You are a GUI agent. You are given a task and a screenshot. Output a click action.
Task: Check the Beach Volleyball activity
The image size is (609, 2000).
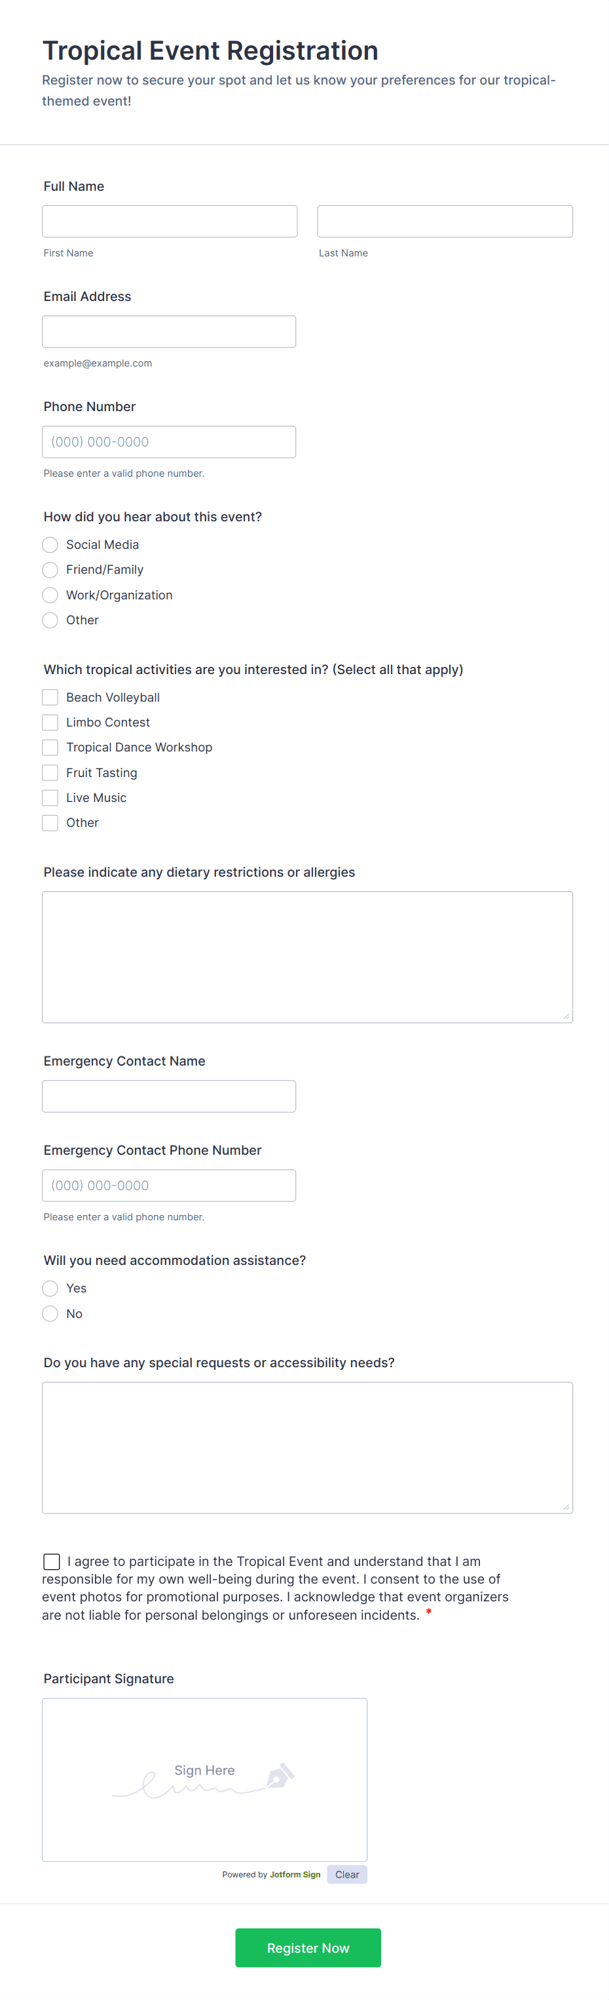pyautogui.click(x=50, y=696)
